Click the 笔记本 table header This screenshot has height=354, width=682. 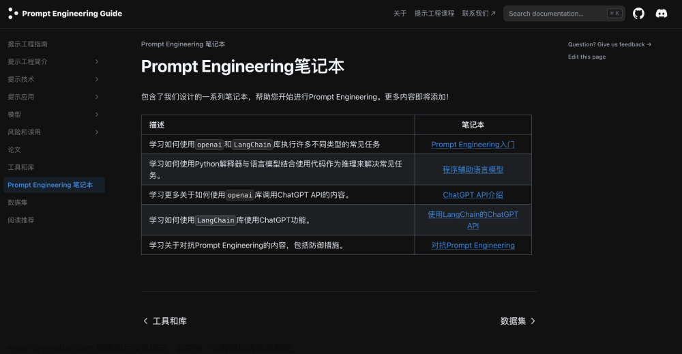click(x=473, y=125)
